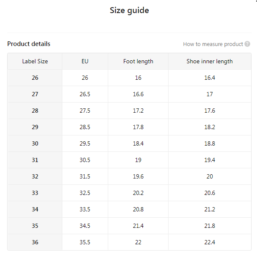Click the Label Size column header
This screenshot has height=254, width=257.
[x=35, y=61]
